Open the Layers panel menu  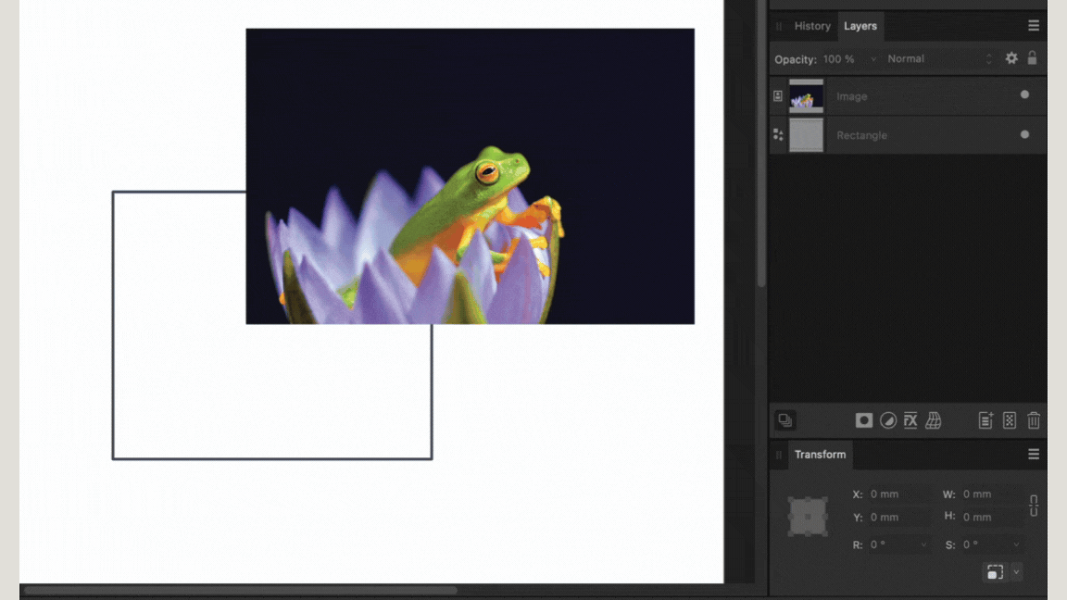pyautogui.click(x=1033, y=25)
